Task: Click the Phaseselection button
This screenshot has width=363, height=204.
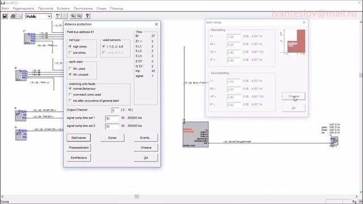Action: coord(78,147)
